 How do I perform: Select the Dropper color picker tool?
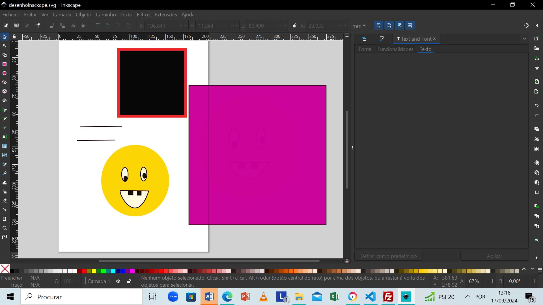coord(5,164)
